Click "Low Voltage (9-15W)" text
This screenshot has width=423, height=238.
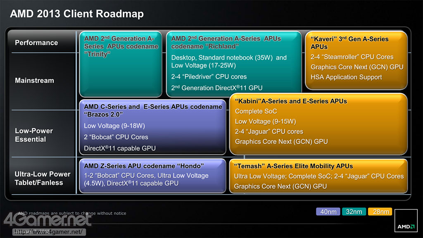(x=266, y=121)
